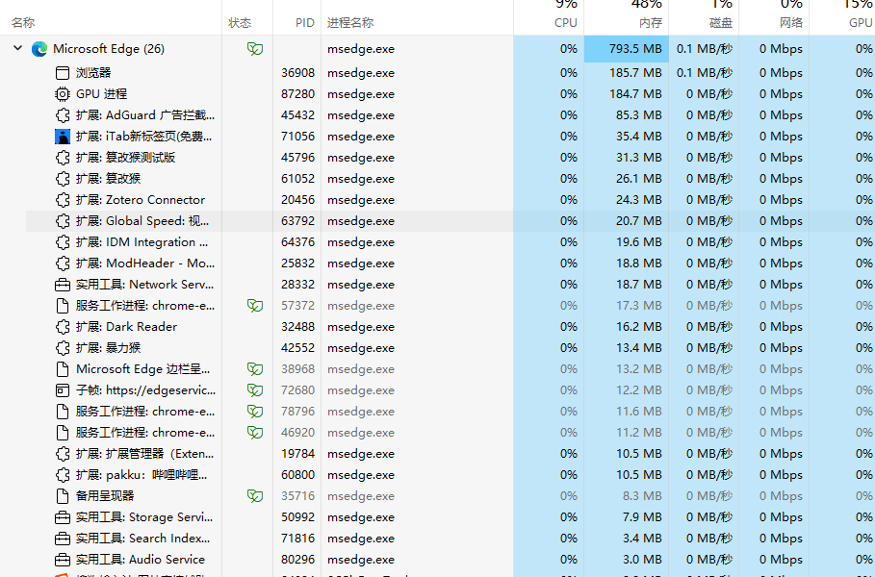The width and height of the screenshot is (875, 577).
Task: Click the toolbox icon for Audio Service utility
Action: click(63, 560)
